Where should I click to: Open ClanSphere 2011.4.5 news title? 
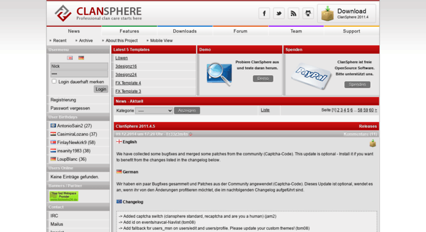(x=135, y=126)
